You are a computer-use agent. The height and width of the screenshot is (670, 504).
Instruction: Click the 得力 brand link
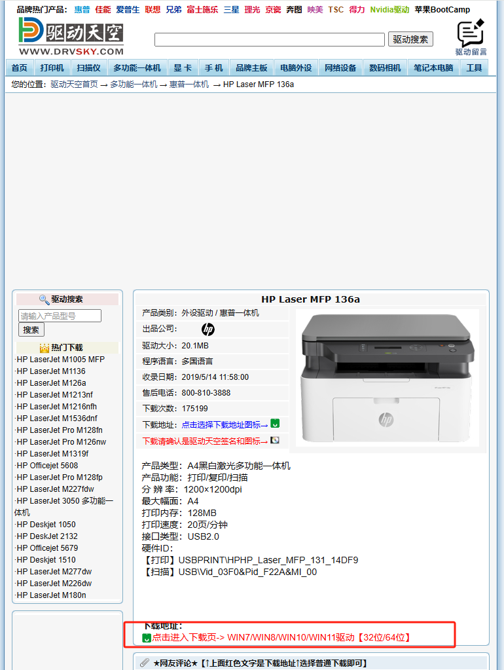(x=357, y=10)
